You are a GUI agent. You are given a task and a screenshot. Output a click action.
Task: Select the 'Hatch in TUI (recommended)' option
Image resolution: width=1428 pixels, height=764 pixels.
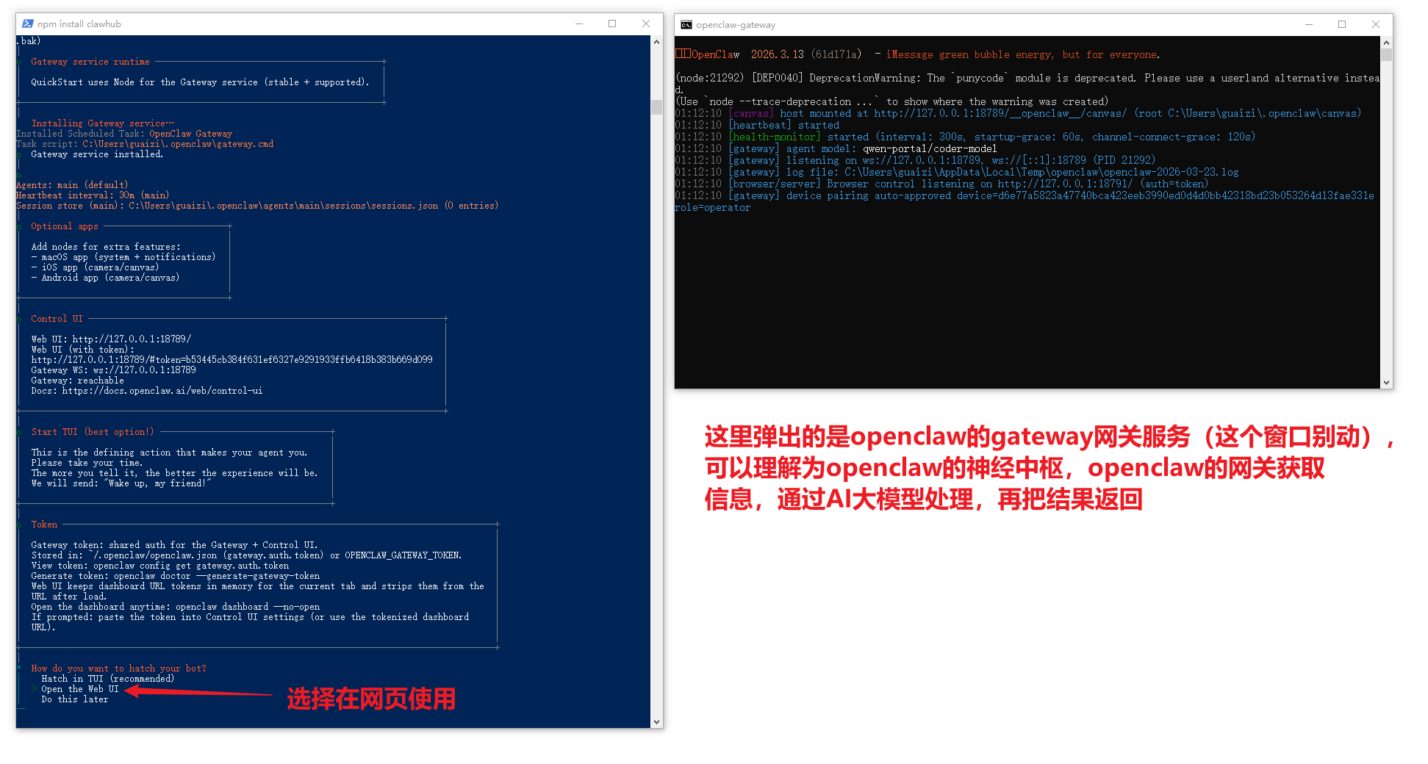click(108, 679)
